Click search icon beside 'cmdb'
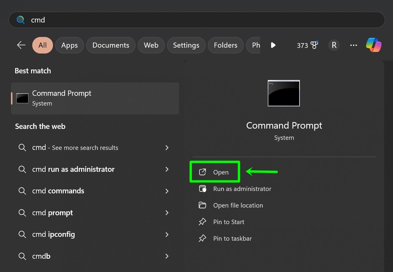This screenshot has width=393, height=272. tap(22, 256)
